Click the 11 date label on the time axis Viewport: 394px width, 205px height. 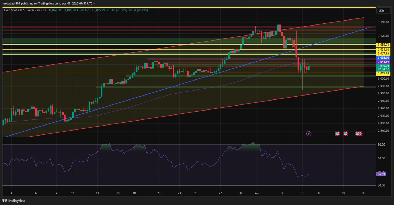[x=73, y=193]
